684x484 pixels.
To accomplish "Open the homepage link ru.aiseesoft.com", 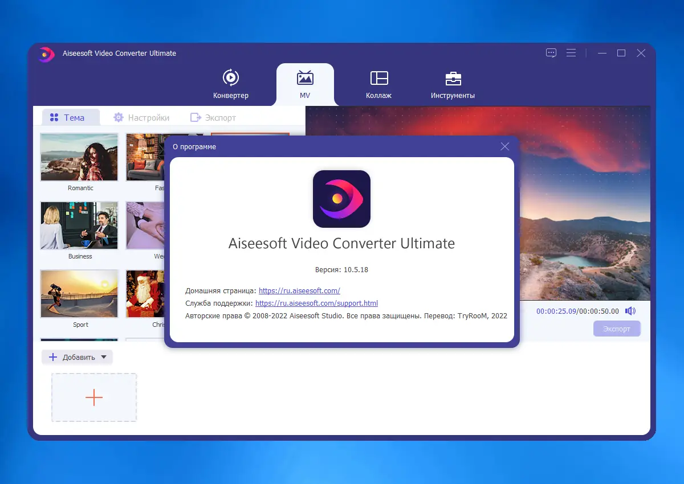I will coord(299,290).
